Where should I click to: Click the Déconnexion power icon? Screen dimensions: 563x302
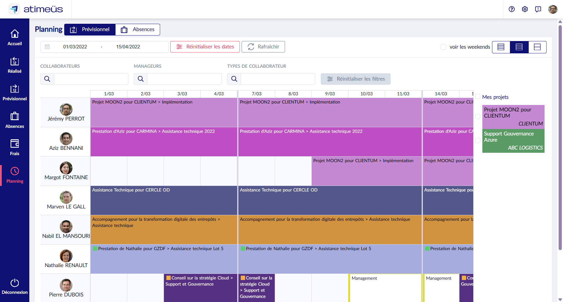click(x=14, y=283)
